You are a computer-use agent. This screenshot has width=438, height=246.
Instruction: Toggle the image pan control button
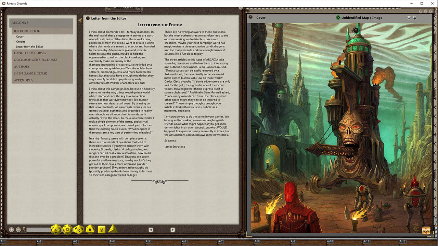pyautogui.click(x=426, y=230)
